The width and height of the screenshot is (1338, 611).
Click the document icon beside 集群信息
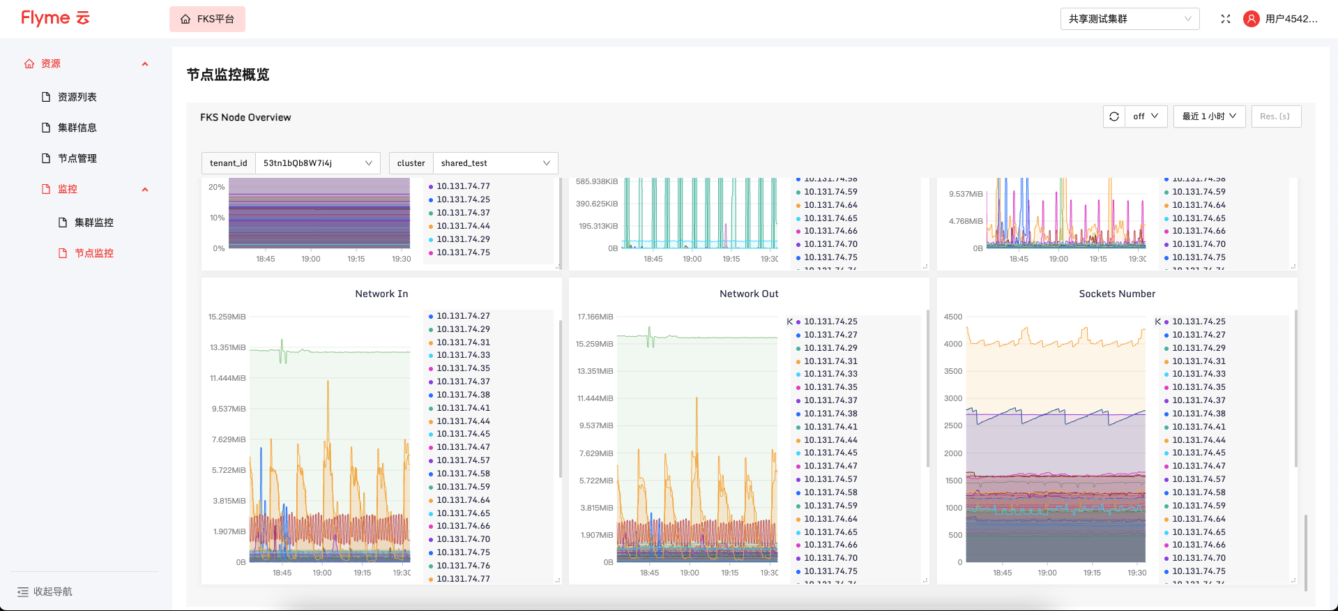[46, 128]
